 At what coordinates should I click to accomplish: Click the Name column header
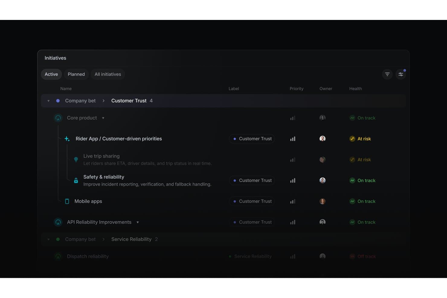point(66,89)
